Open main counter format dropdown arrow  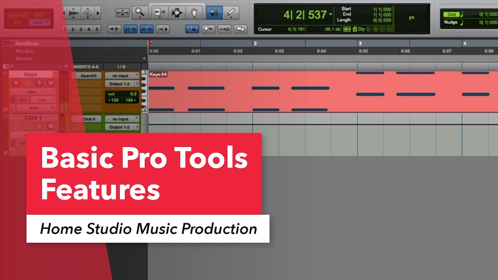tap(331, 14)
